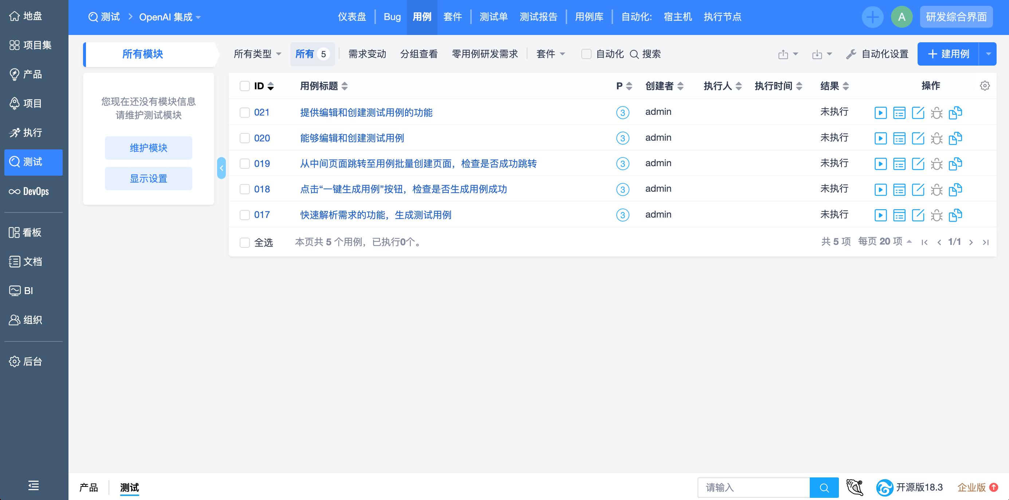
Task: Expand the 所有类型 dropdown
Action: coord(257,54)
